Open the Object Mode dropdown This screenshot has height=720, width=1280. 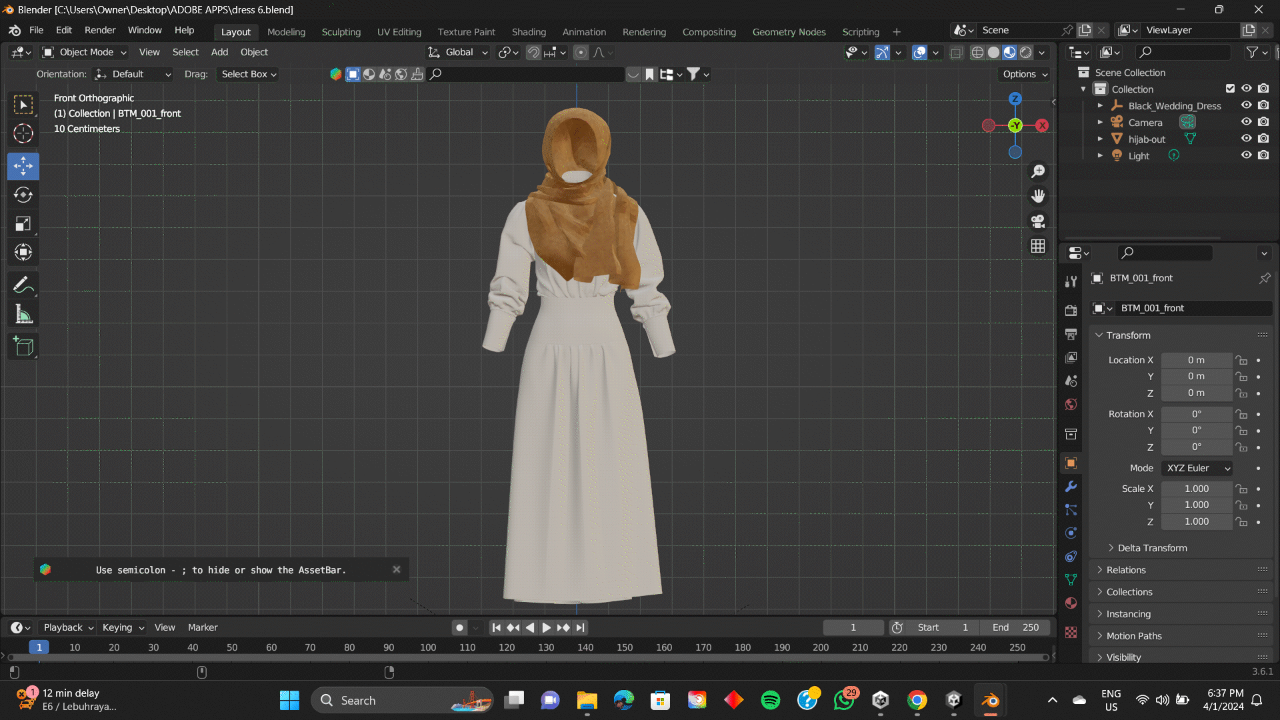pyautogui.click(x=84, y=52)
